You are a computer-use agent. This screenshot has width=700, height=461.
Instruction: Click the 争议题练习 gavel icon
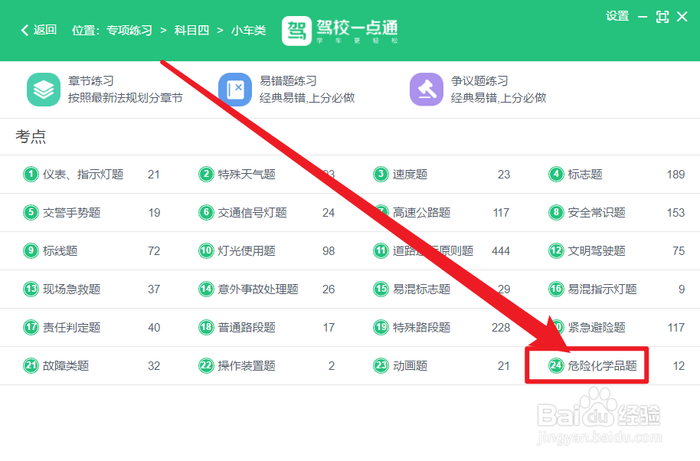(x=427, y=90)
